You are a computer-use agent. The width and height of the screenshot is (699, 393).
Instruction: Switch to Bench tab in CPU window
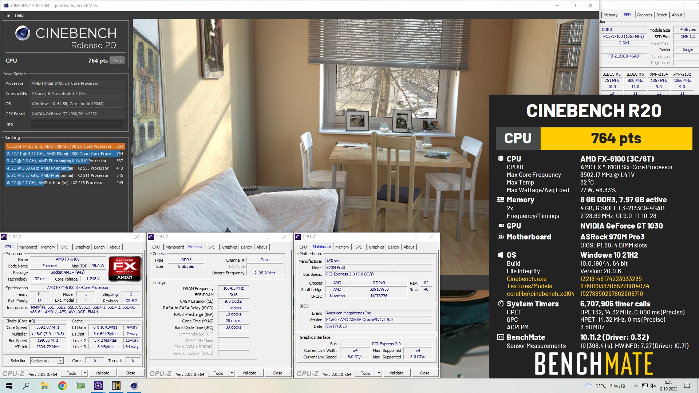click(x=99, y=247)
